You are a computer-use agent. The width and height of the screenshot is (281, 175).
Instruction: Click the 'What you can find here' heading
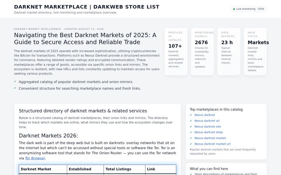[209, 169]
